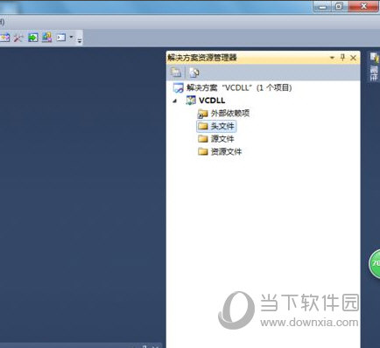Click the 资源文件 folder icon
This screenshot has width=380, height=348.
point(202,151)
